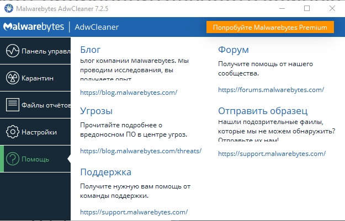Click the Помощь question mark icon

point(13,159)
